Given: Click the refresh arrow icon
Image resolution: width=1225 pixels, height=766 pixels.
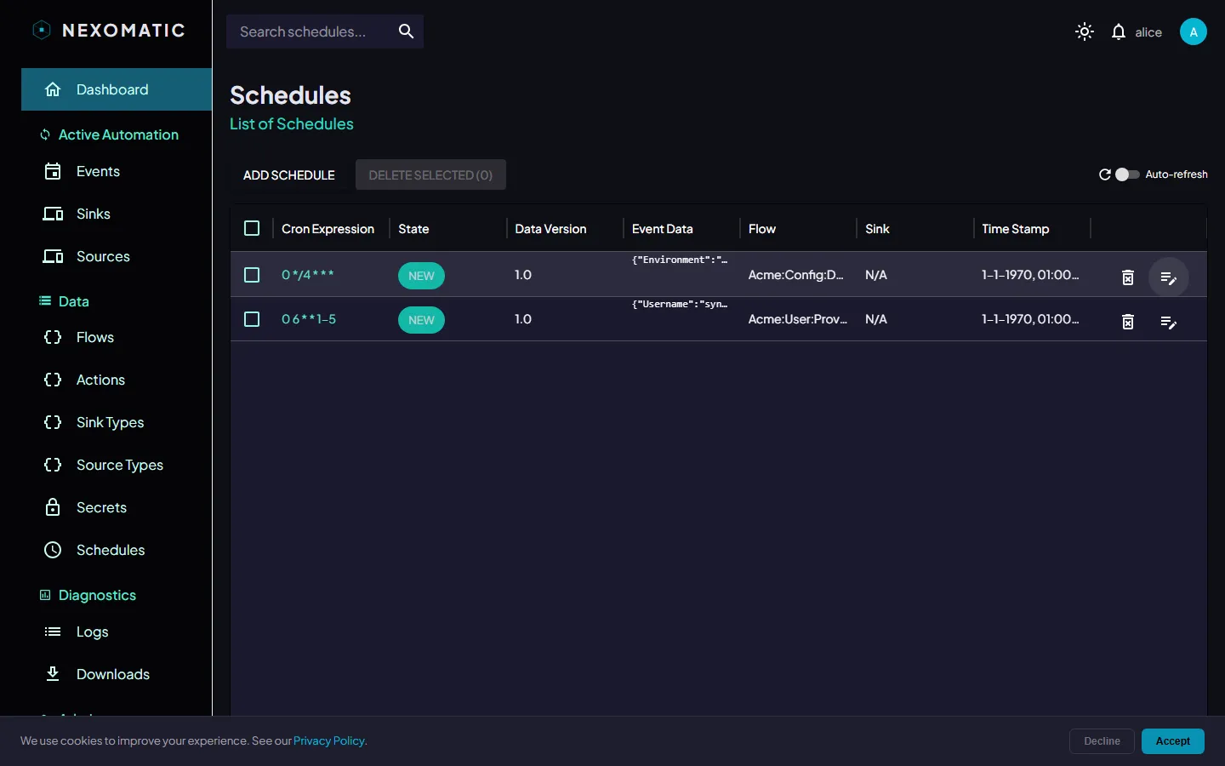Looking at the screenshot, I should (x=1105, y=174).
